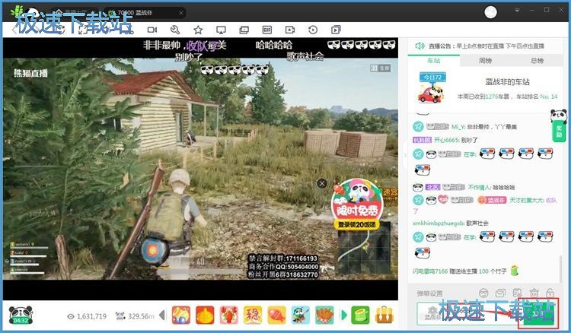The height and width of the screenshot is (333, 571).
Task: Collapse the chat panel with the side arrow
Action: 405,155
